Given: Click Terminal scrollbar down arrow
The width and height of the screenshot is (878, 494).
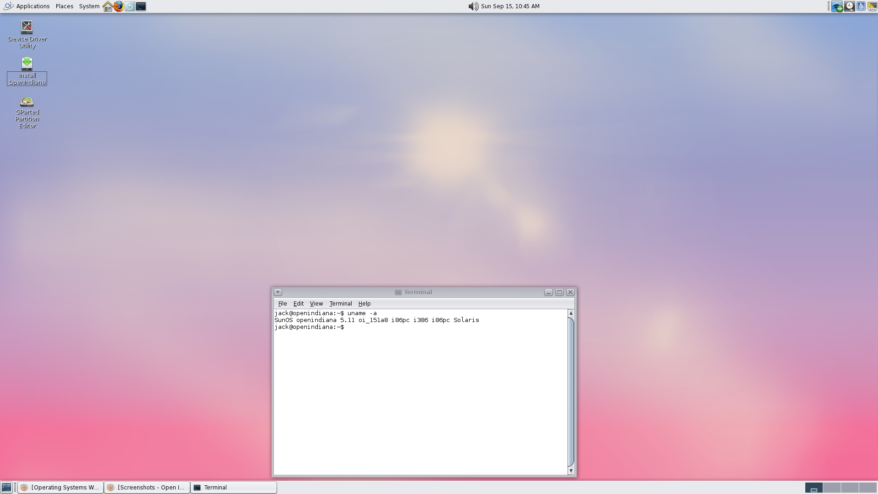Looking at the screenshot, I should pyautogui.click(x=571, y=471).
